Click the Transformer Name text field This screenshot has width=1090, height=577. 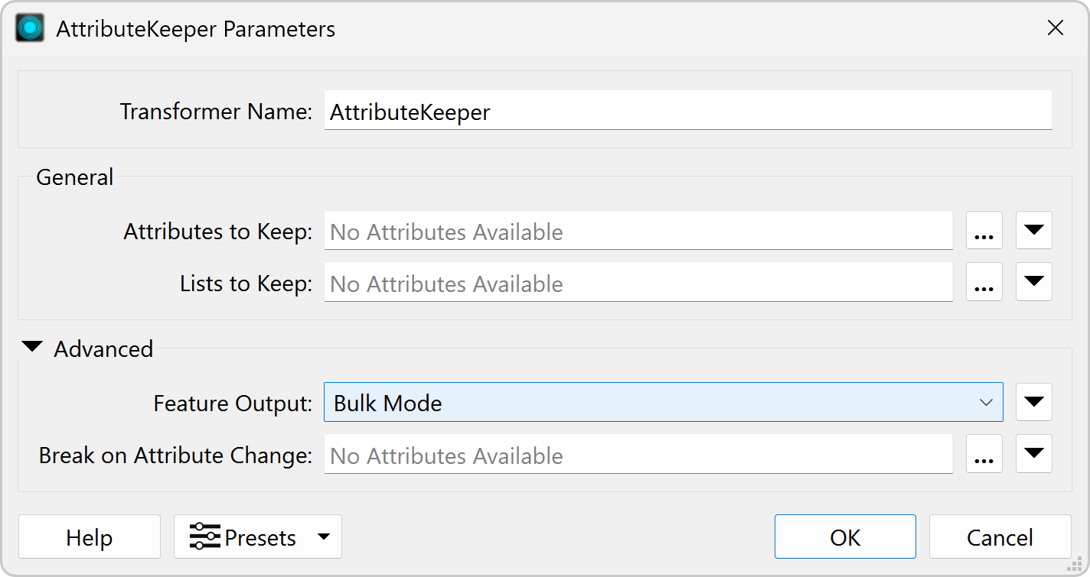(x=688, y=111)
